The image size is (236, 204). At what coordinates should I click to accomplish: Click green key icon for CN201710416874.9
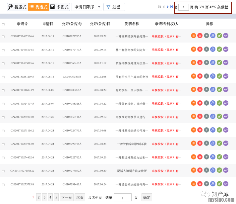[219, 89]
